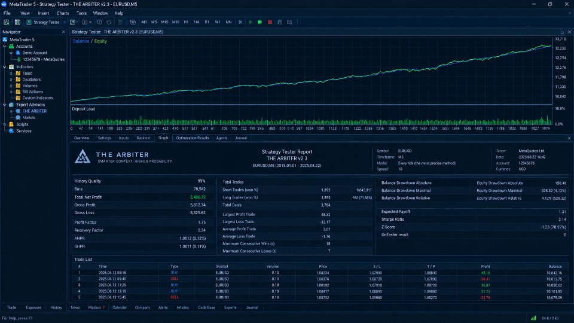Switch chart timeframe to H1
The height and width of the screenshot is (323, 574).
[186, 22]
